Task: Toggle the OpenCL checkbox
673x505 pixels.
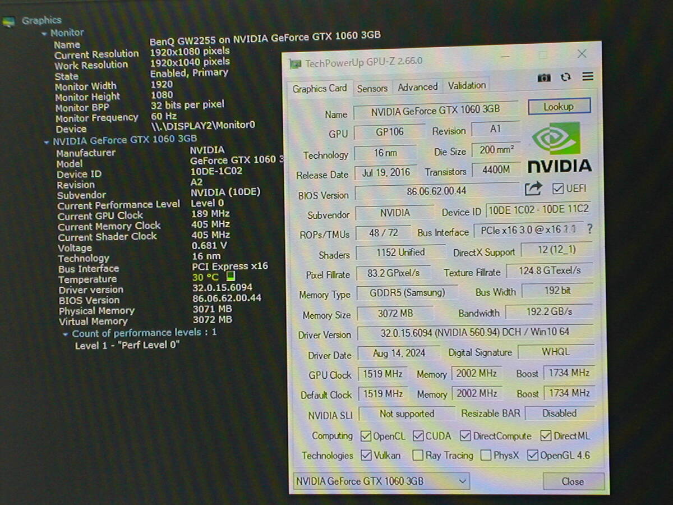Action: [x=366, y=436]
